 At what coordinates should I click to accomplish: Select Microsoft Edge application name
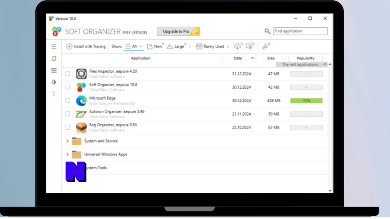[102, 98]
